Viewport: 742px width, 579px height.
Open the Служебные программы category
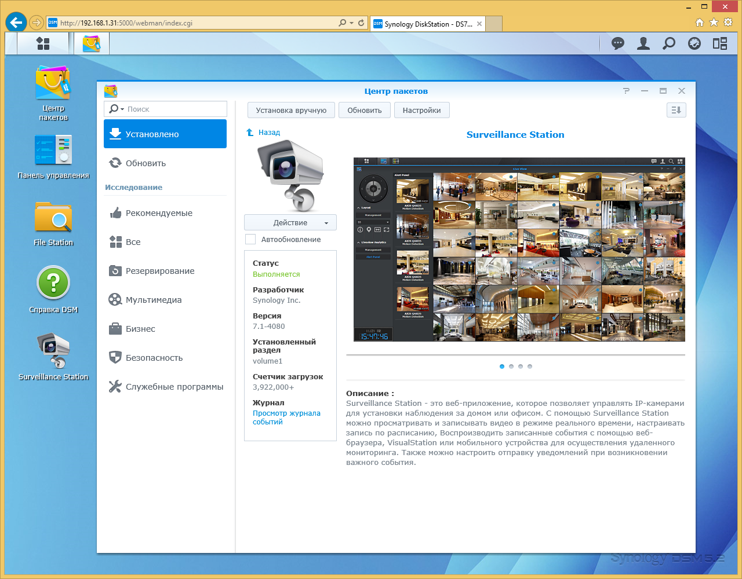165,387
